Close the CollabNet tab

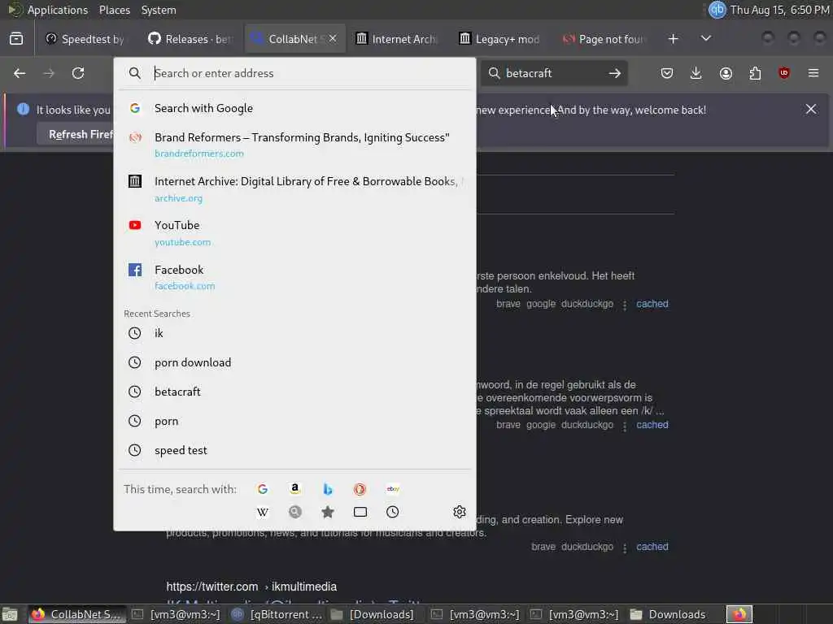click(333, 39)
